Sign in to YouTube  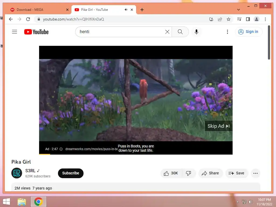click(248, 32)
